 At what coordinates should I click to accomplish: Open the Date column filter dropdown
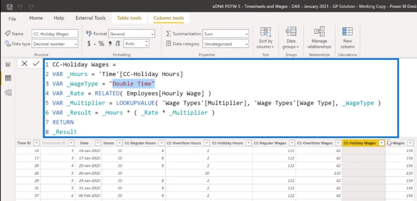click(x=98, y=143)
